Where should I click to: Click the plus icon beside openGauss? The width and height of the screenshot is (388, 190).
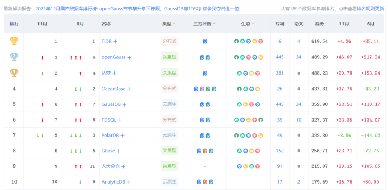point(129,57)
